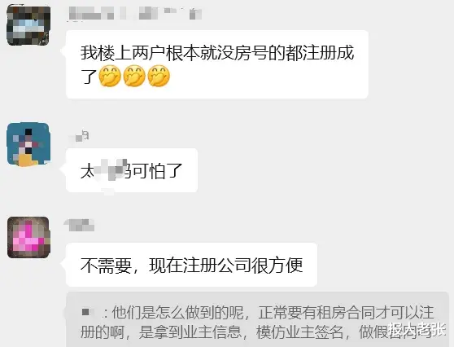The height and width of the screenshot is (347, 454).
Task: Click the blurred sender name in quoted reply
Action: (x=90, y=312)
